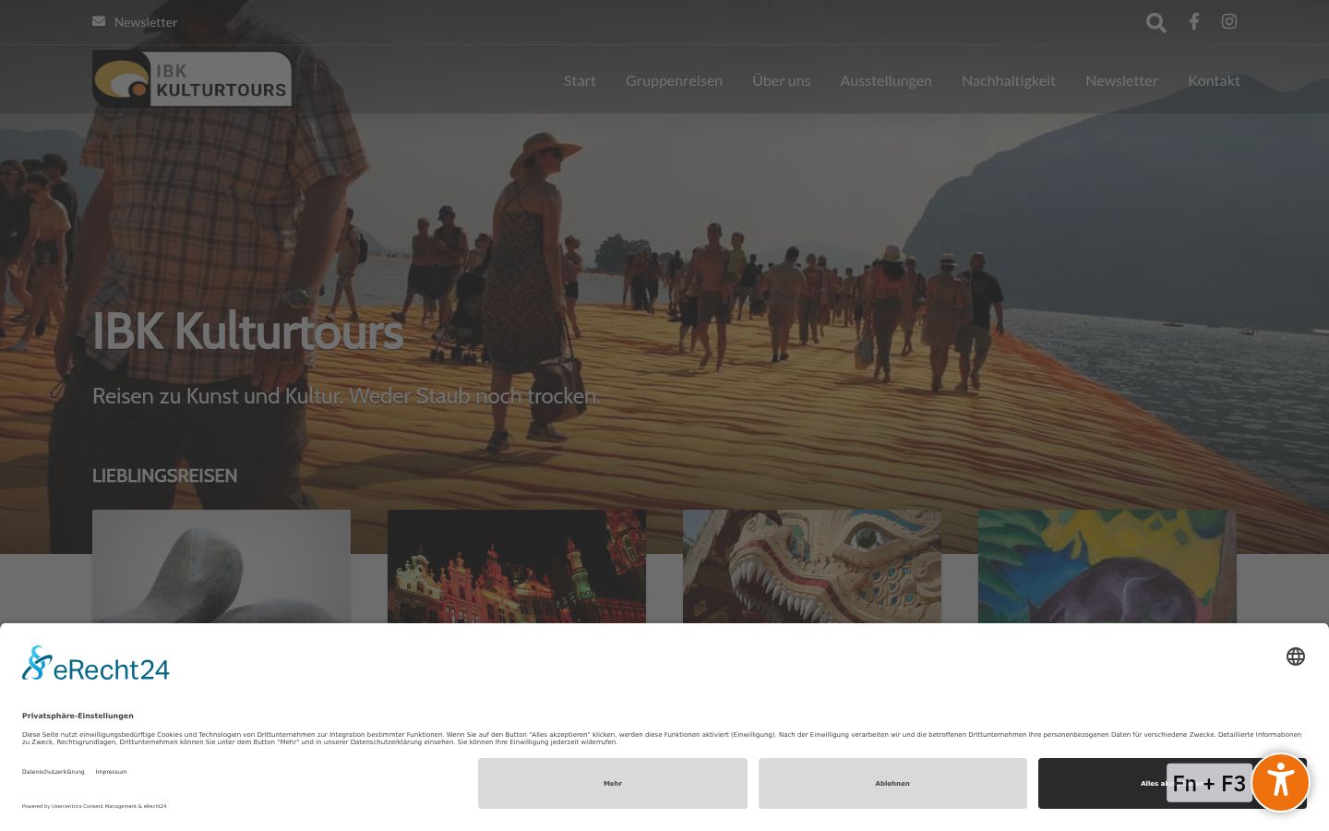Open the Über uns page
The image size is (1329, 831).
pos(781,80)
